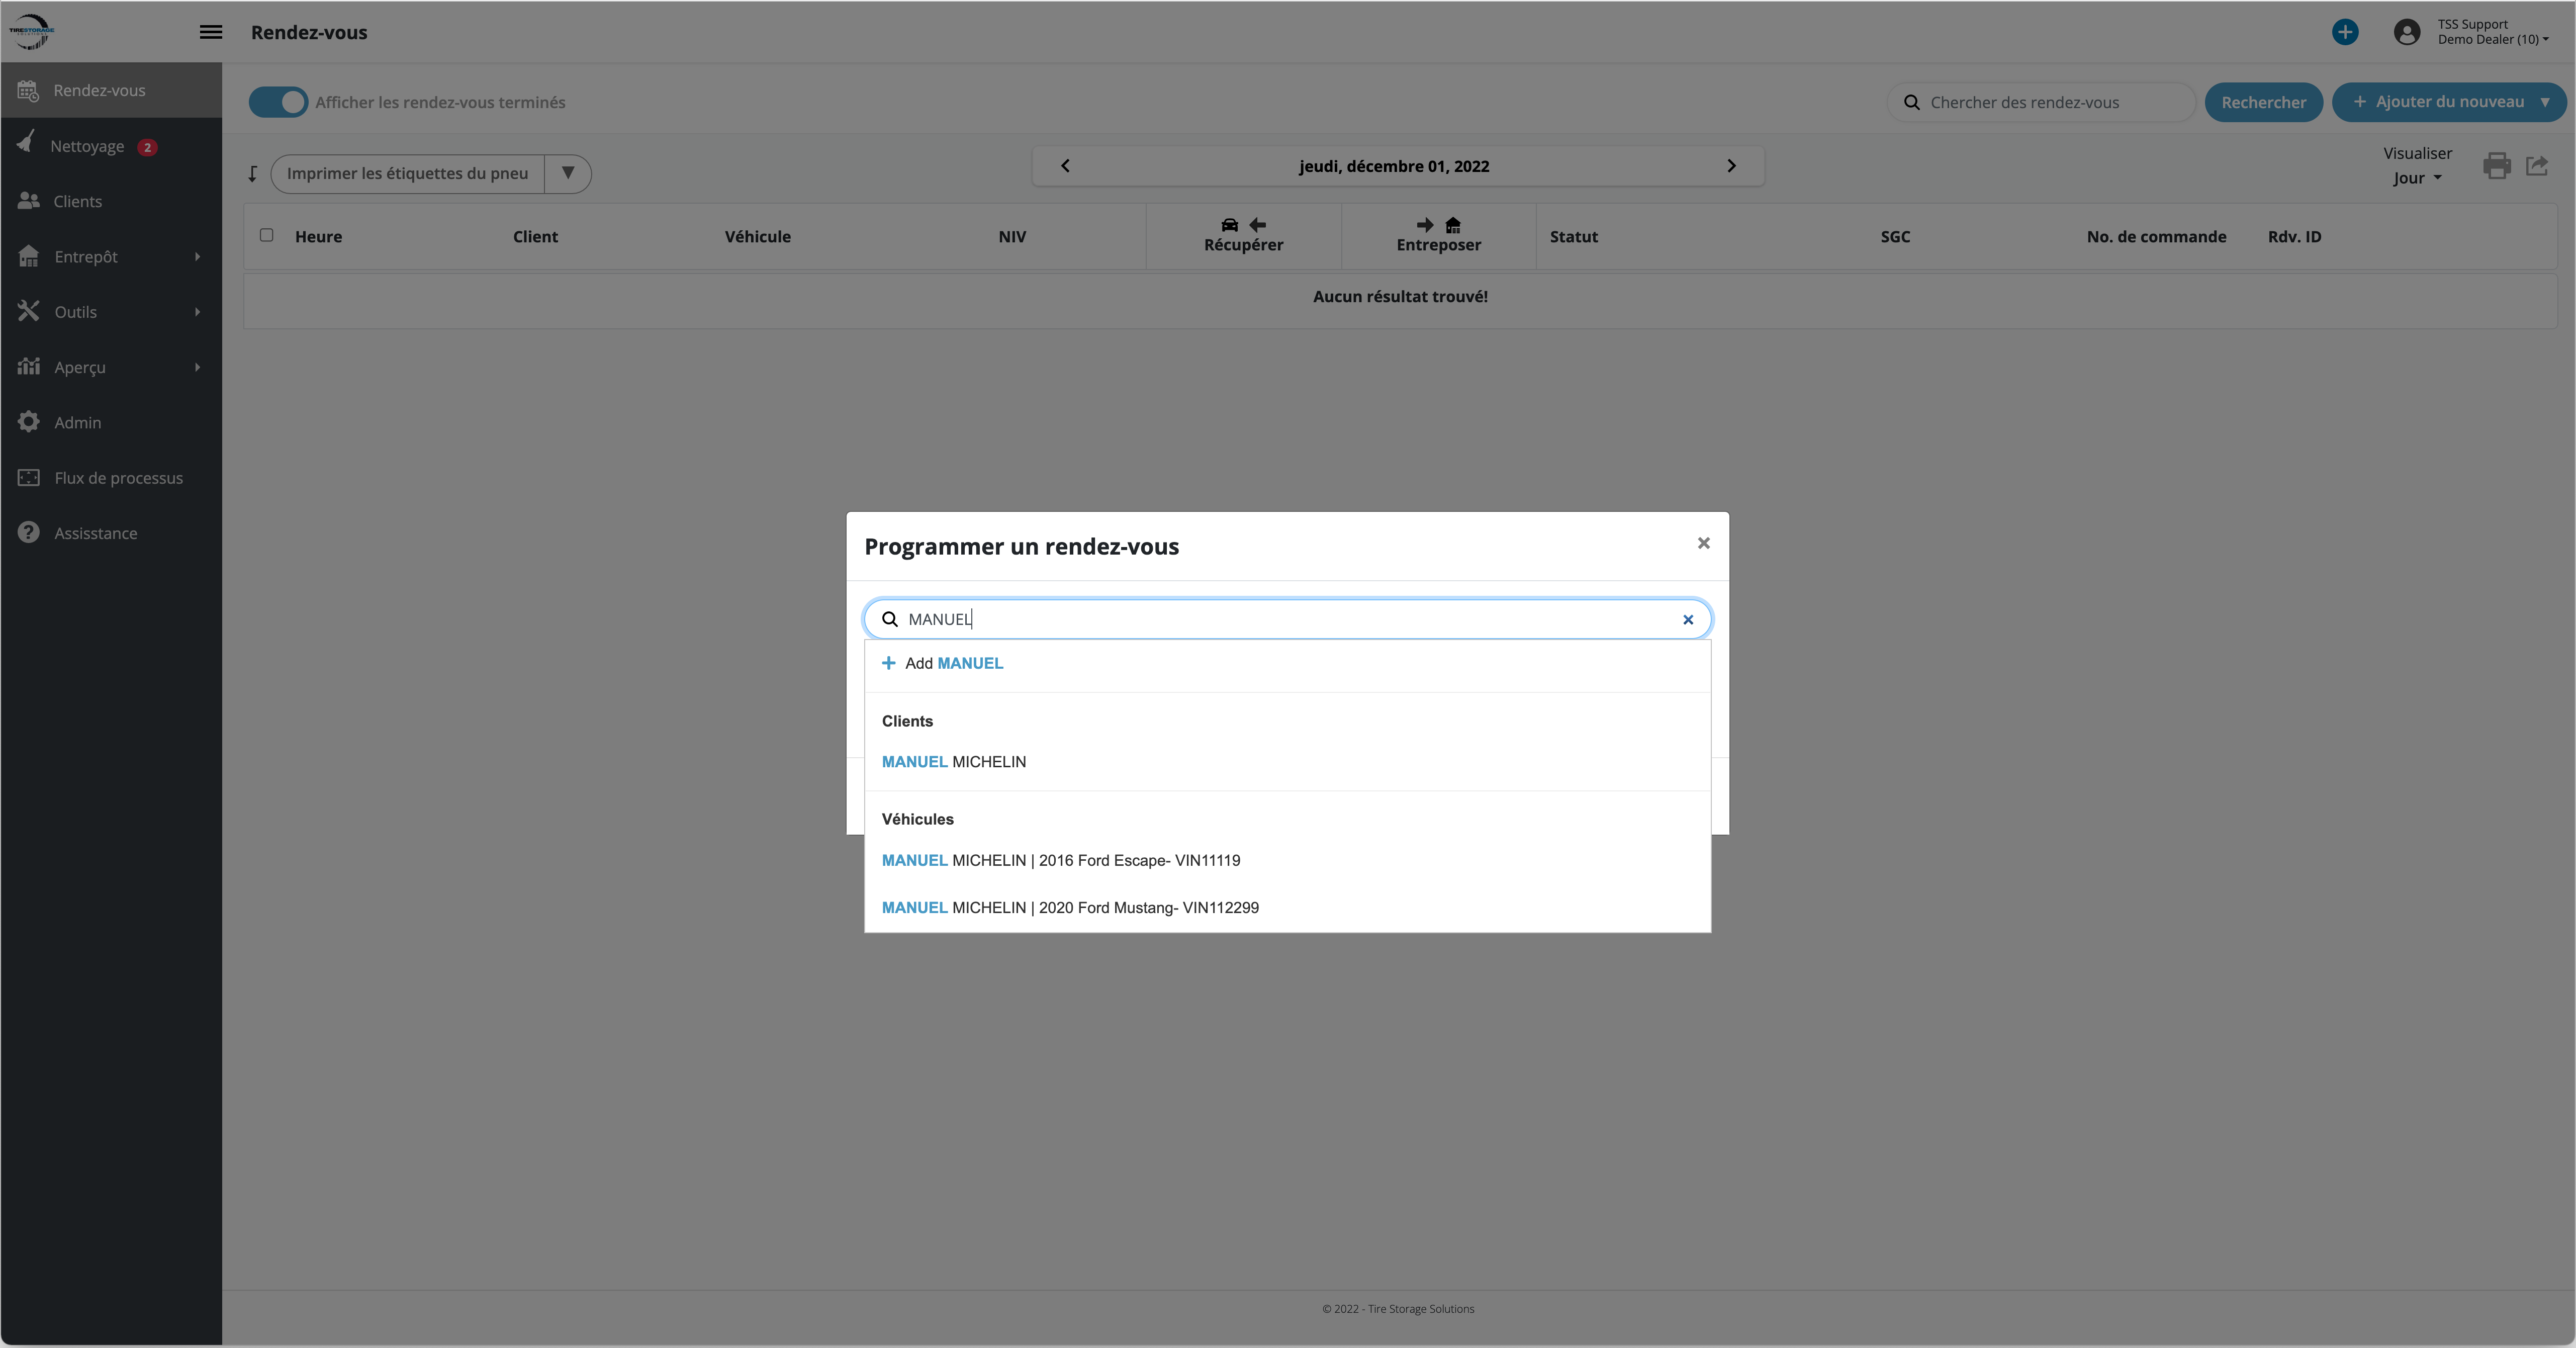The image size is (2576, 1348).
Task: Click the export share icon
Action: (2537, 166)
